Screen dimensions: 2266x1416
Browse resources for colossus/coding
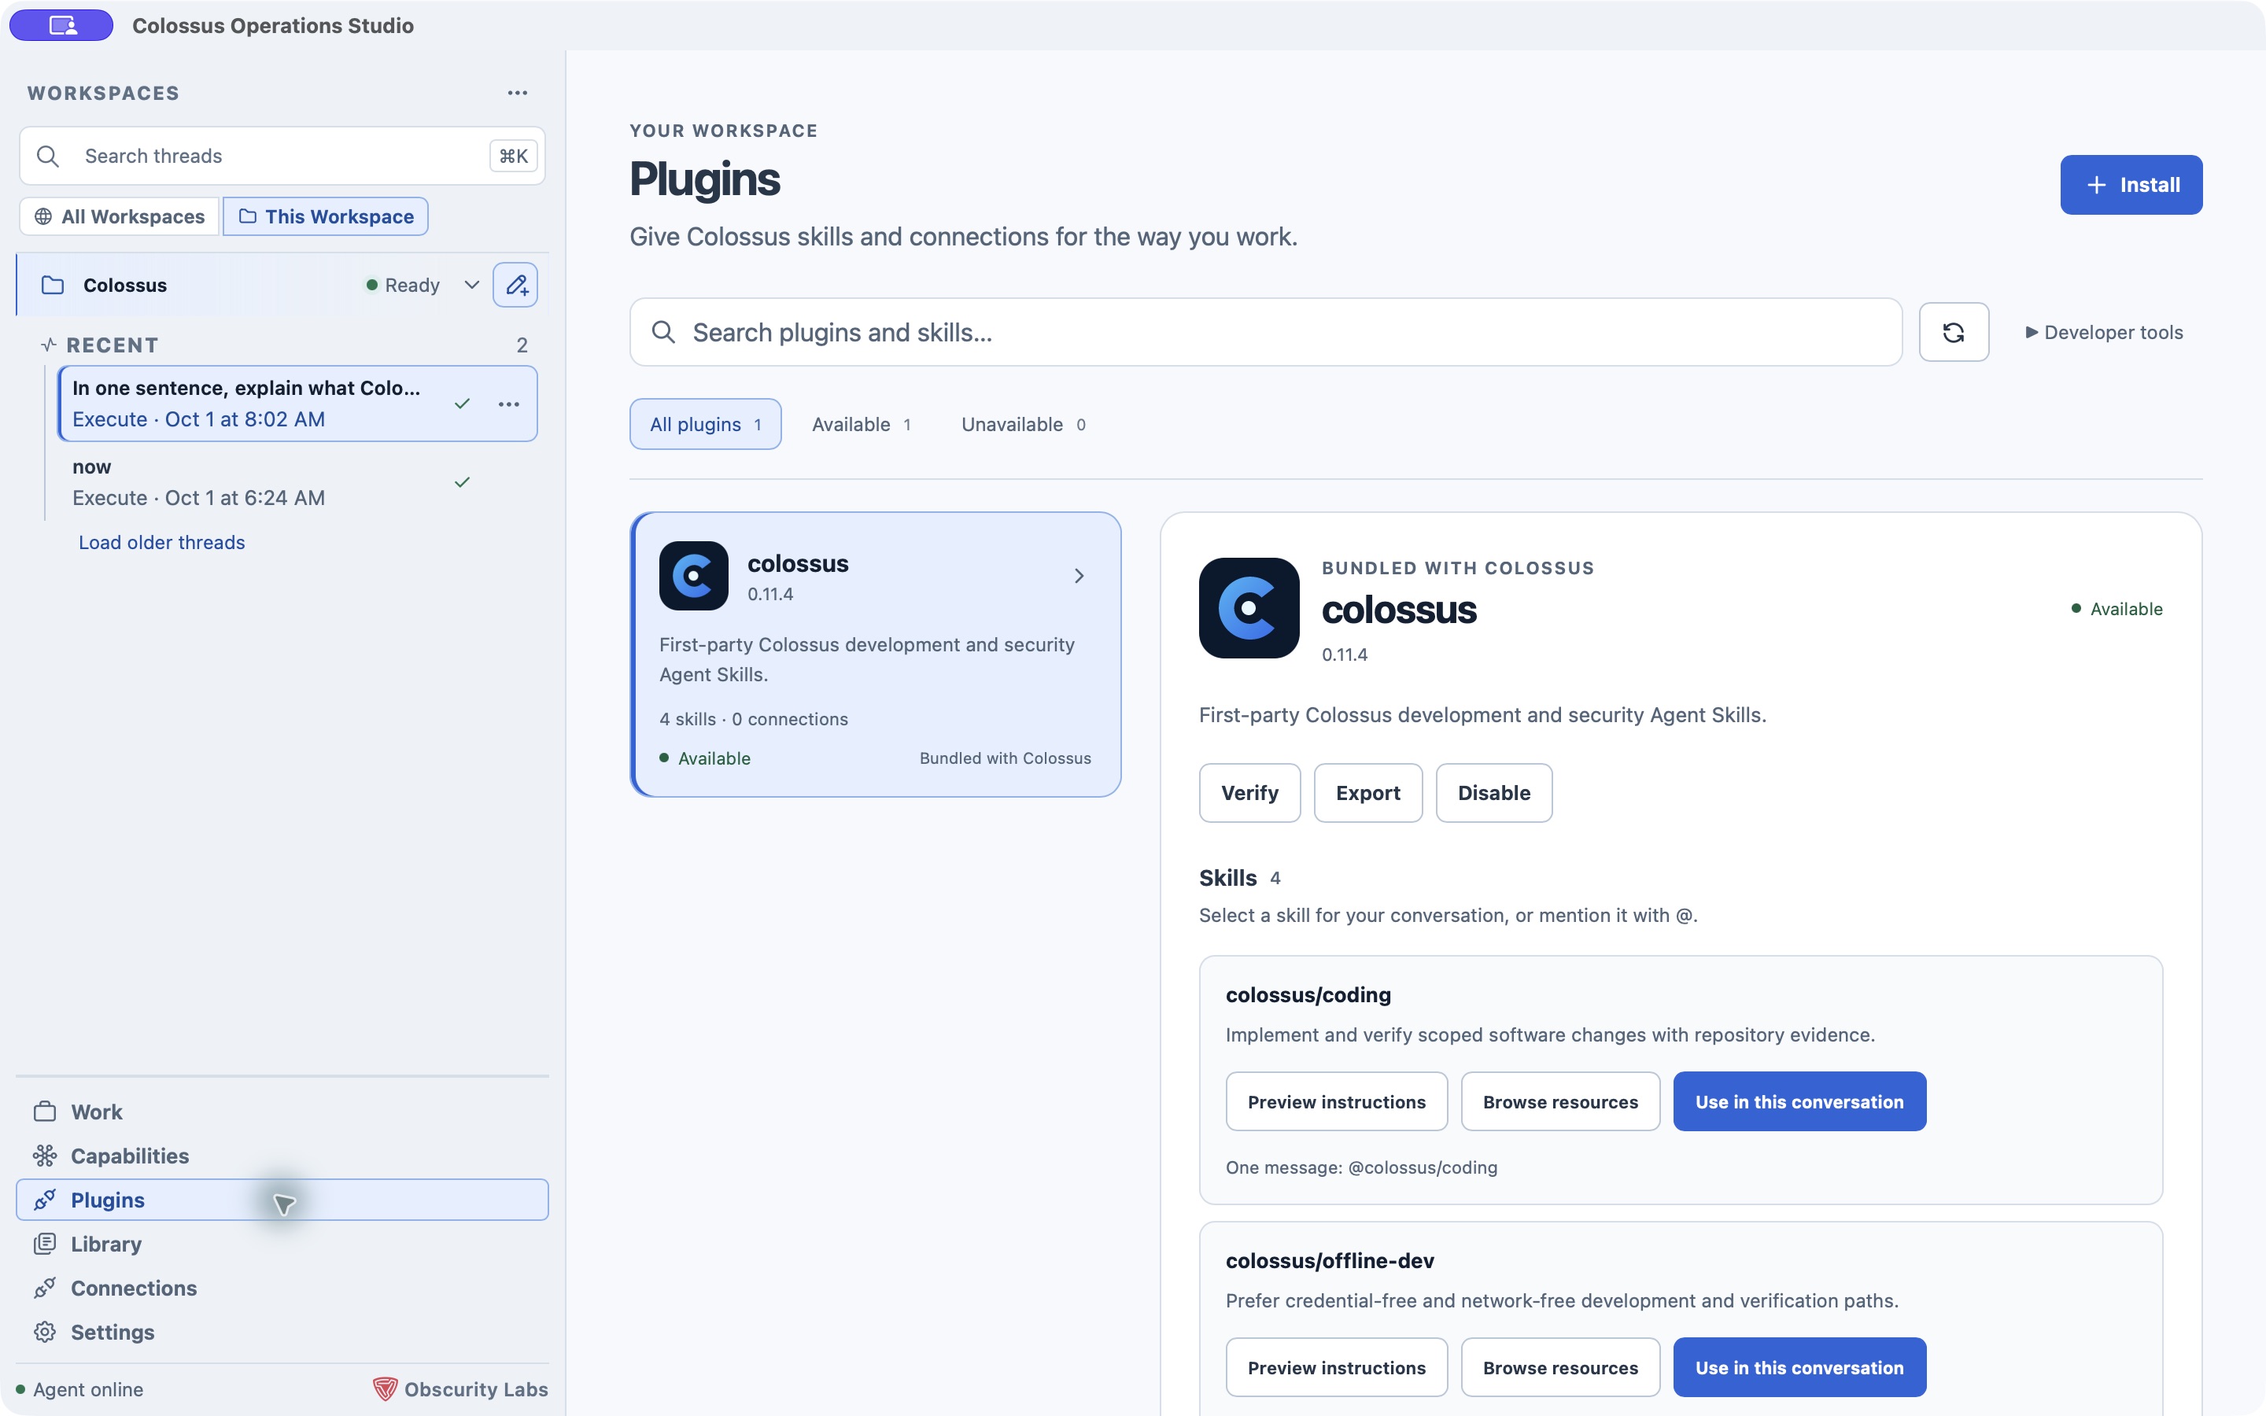pyautogui.click(x=1560, y=1101)
